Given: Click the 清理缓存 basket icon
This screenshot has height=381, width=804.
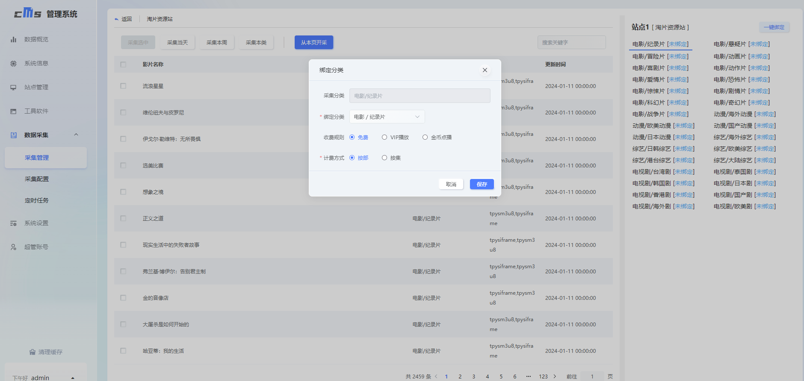Looking at the screenshot, I should pyautogui.click(x=33, y=352).
